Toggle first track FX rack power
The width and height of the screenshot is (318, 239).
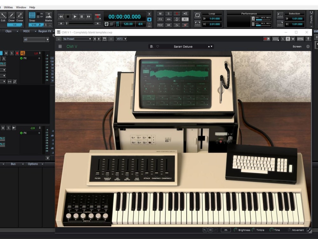(x=21, y=58)
